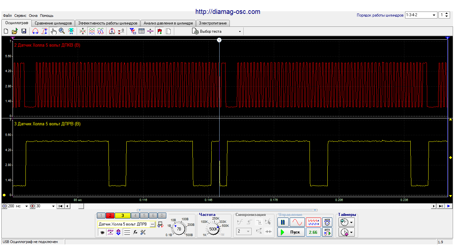The image size is (457, 246).
Task: Click blue play arrow beside scrollbar
Action: [x=448, y=206]
